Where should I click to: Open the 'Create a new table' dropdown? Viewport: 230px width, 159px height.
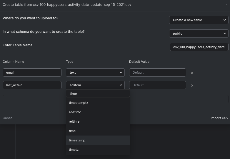pyautogui.click(x=199, y=20)
